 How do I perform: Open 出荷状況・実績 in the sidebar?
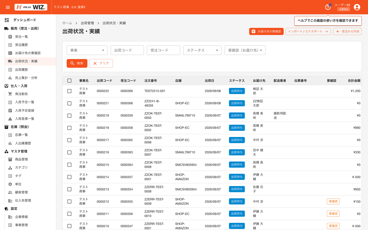coord(30,61)
